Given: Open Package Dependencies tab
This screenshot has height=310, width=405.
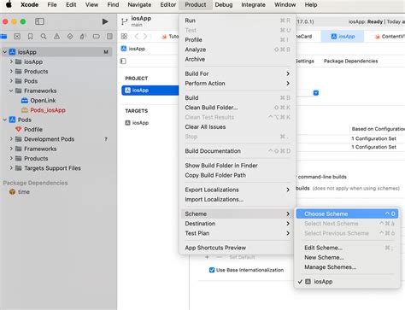Looking at the screenshot, I should (350, 61).
